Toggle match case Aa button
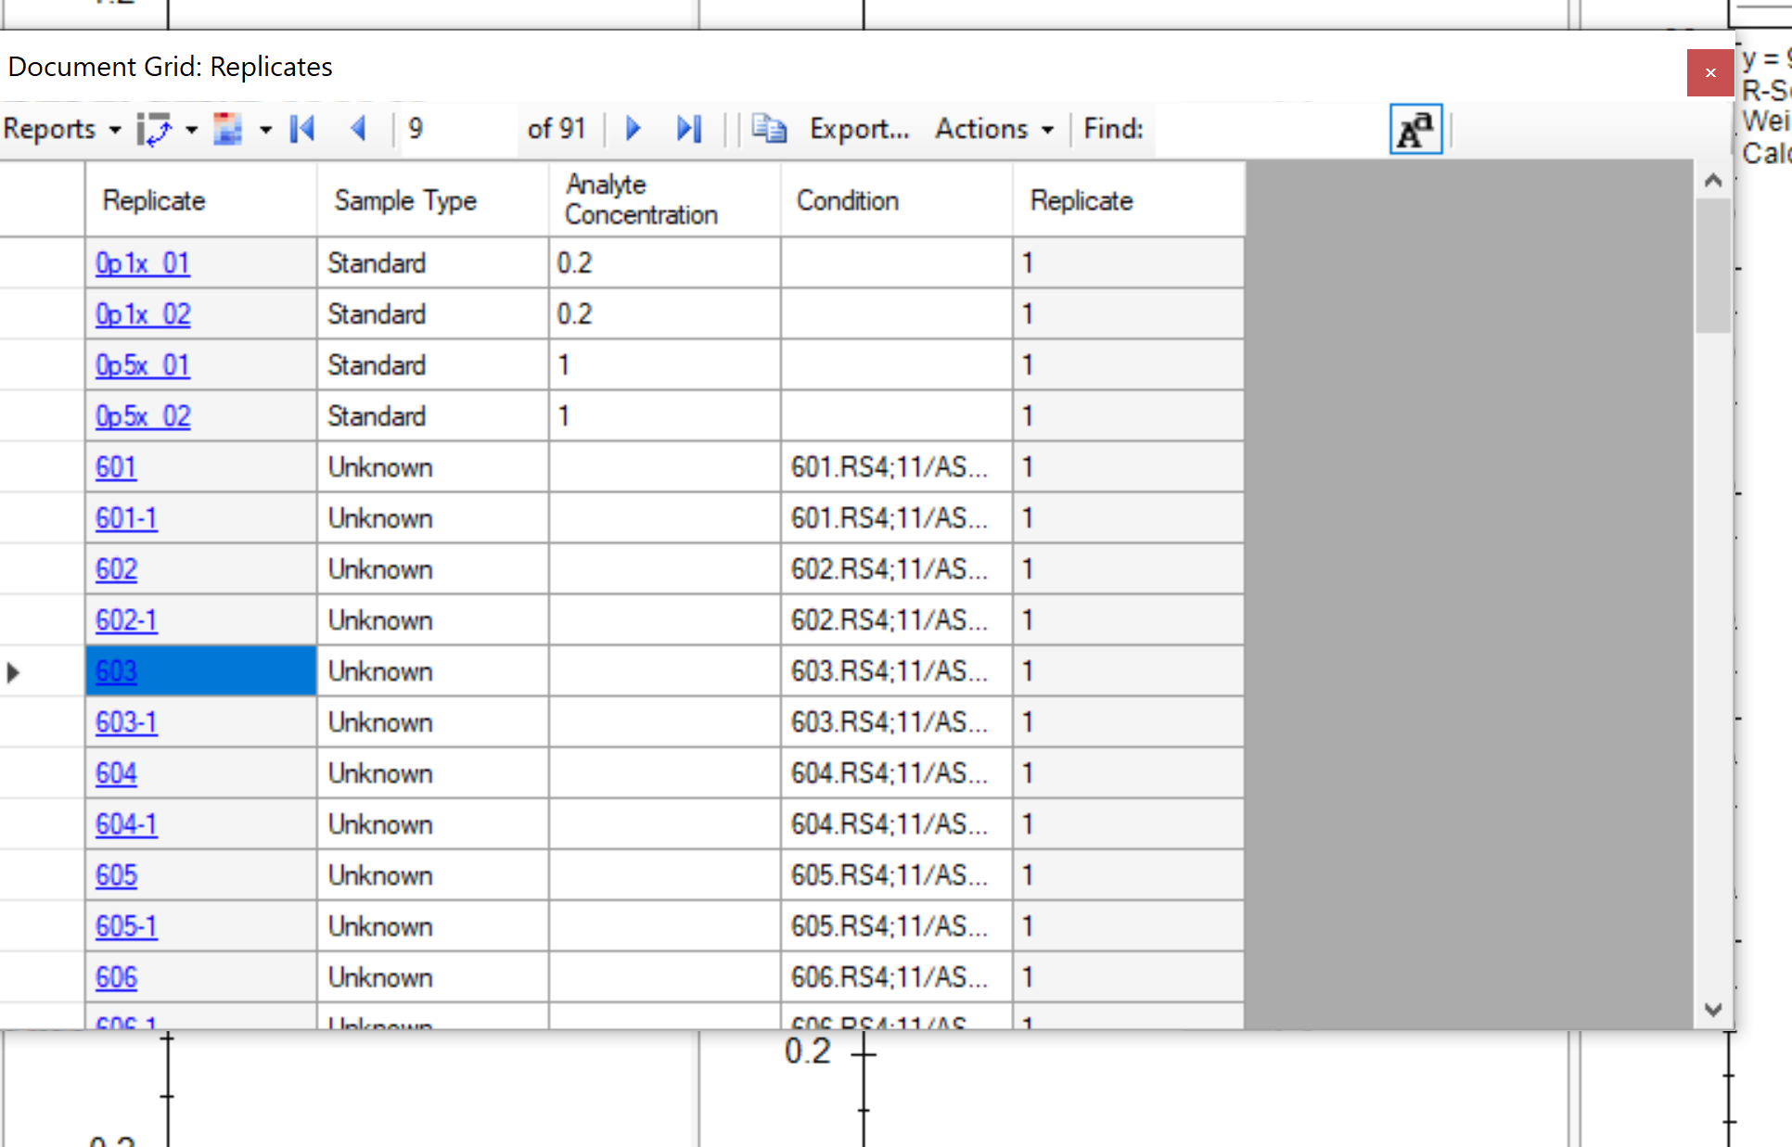Screen dimensions: 1792x1147 pos(1415,130)
